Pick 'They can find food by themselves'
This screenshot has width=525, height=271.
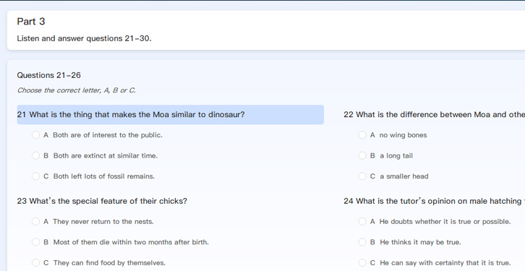35,262
